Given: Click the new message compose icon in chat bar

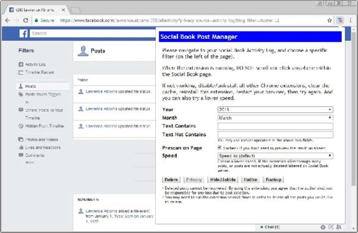Looking at the screenshot, I should click(x=331, y=227).
